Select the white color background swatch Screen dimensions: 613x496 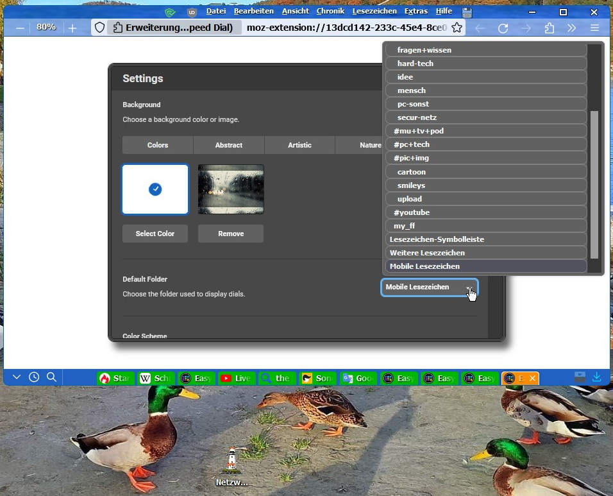click(x=155, y=189)
